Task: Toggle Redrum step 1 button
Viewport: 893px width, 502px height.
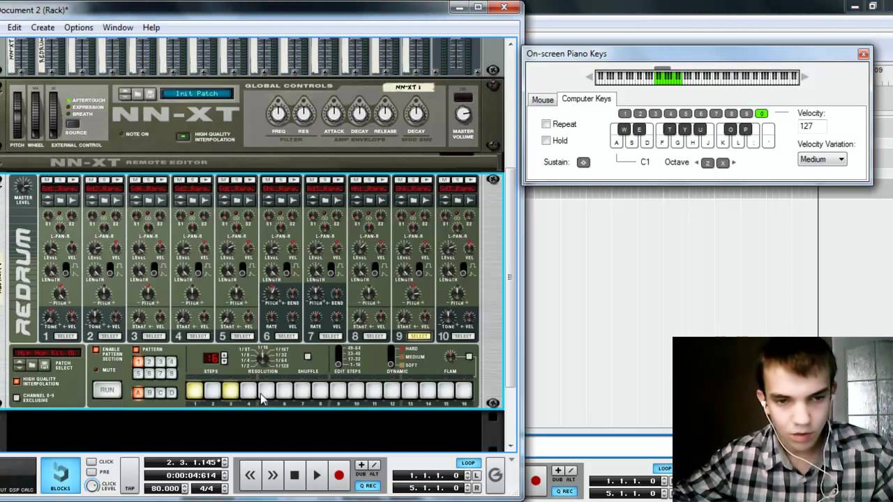Action: [x=195, y=391]
